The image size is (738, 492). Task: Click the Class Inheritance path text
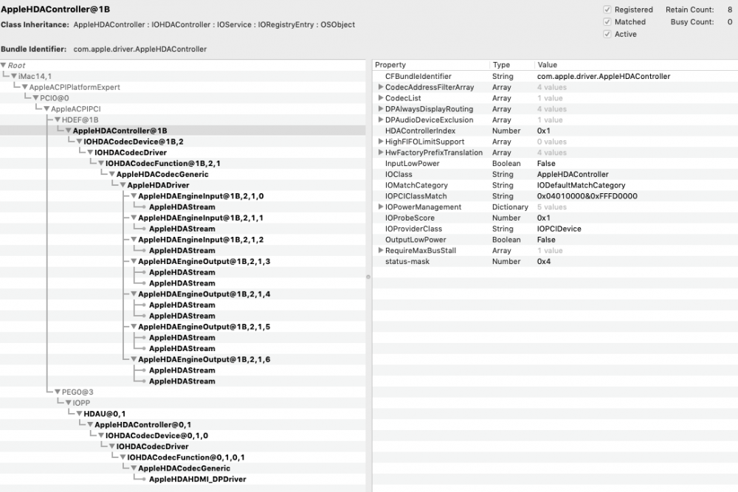[214, 24]
